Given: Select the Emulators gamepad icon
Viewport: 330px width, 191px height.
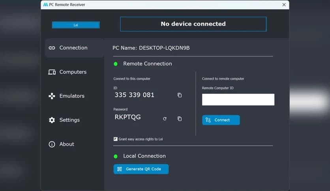Looking at the screenshot, I should pos(52,96).
